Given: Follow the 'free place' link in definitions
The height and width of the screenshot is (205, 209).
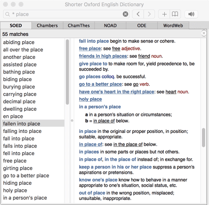Looking at the screenshot, I should point(90,48).
